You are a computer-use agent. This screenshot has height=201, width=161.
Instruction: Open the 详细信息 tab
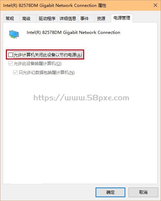(68, 19)
